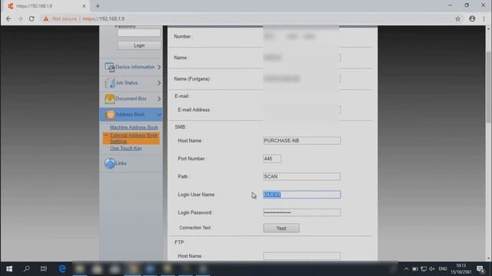
Task: Click the sidebar Password field
Action: pyautogui.click(x=139, y=32)
